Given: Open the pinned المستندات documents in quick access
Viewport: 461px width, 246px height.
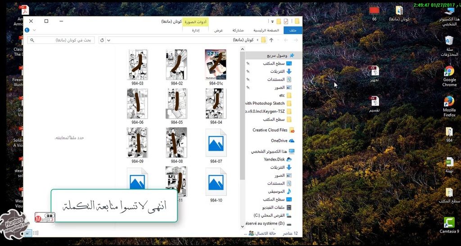Looking at the screenshot, I should click(x=279, y=79).
